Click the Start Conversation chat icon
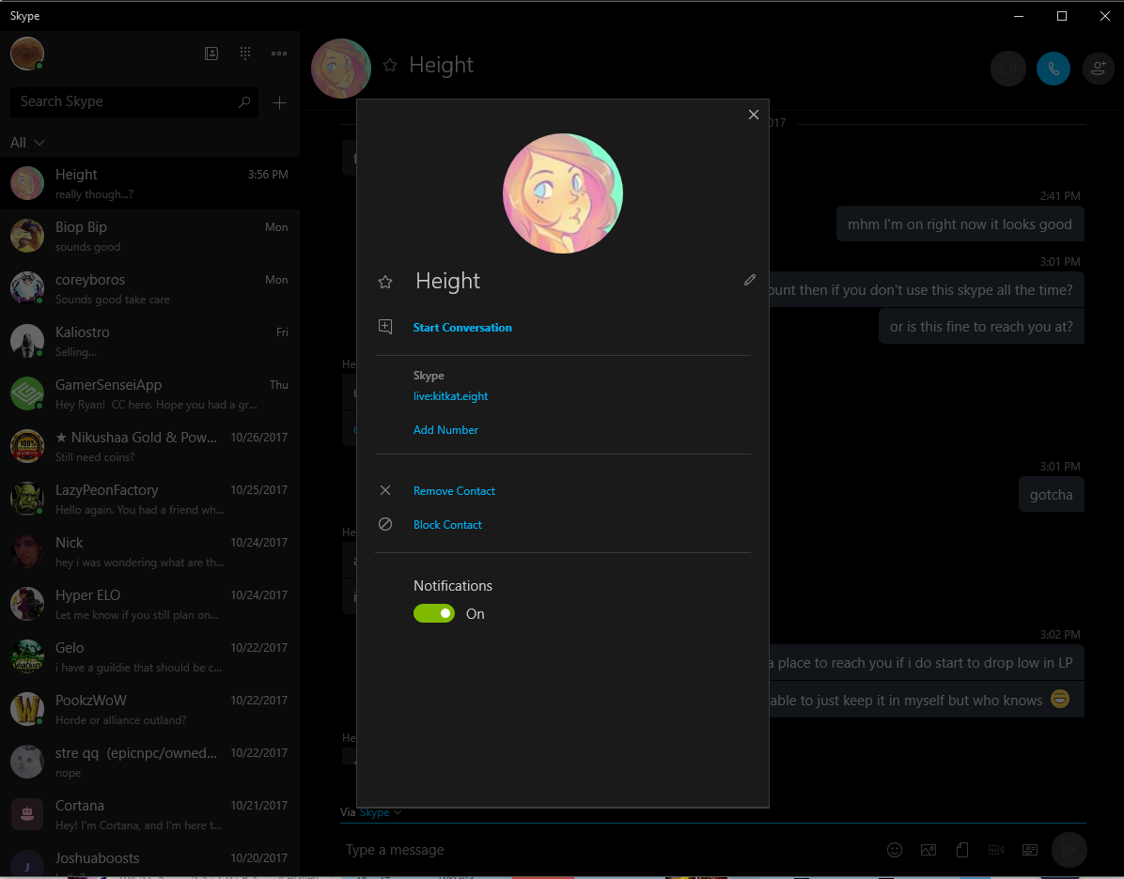The height and width of the screenshot is (879, 1124). point(385,327)
